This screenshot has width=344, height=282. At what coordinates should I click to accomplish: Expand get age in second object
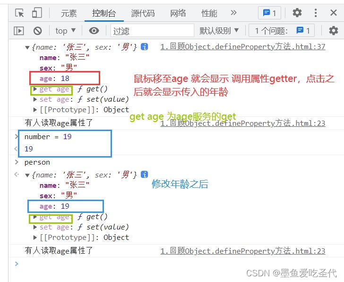(x=35, y=217)
